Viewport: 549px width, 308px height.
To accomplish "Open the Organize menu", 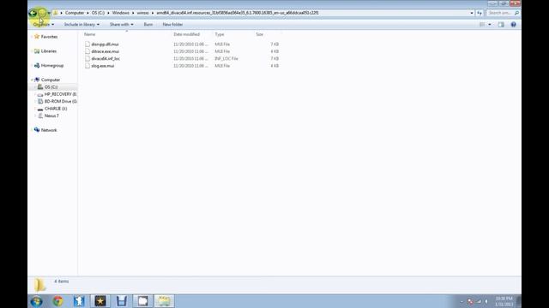I will click(x=44, y=25).
